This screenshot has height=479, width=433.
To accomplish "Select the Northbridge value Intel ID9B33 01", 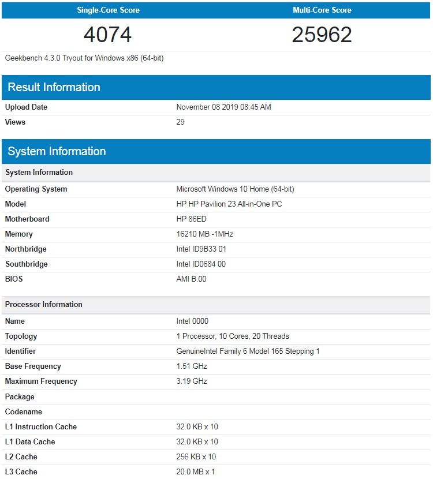I will click(201, 249).
